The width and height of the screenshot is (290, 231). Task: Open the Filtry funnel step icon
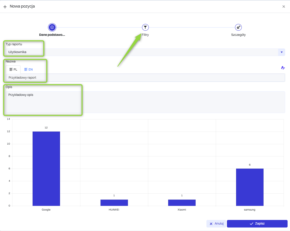coord(145,27)
